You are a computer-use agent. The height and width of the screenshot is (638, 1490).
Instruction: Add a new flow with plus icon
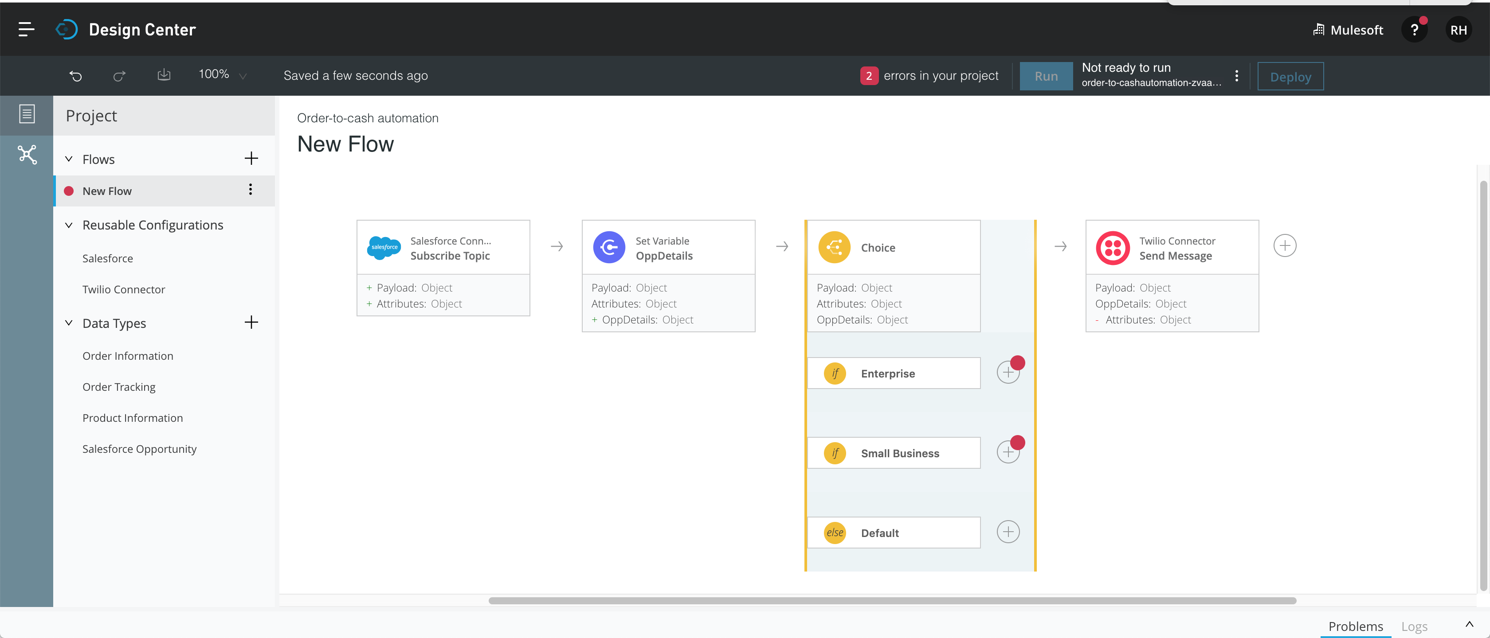[x=251, y=158]
